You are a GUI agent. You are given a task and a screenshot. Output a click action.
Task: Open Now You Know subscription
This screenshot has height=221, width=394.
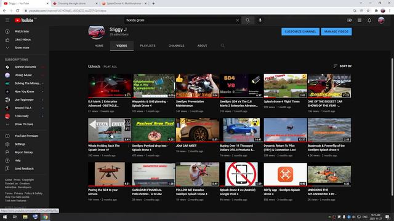pyautogui.click(x=25, y=91)
